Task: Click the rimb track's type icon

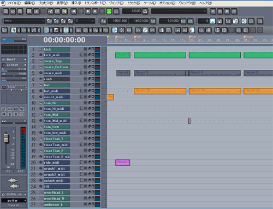Action: 41,79
